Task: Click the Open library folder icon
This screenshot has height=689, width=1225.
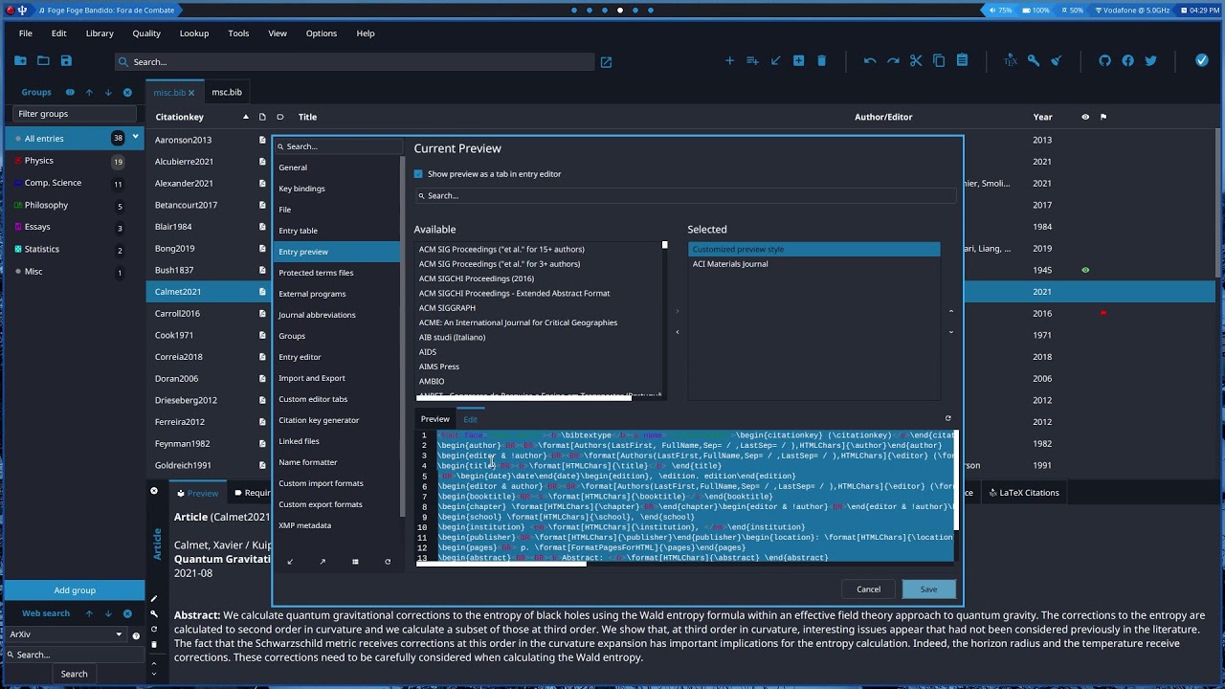Action: 43,61
